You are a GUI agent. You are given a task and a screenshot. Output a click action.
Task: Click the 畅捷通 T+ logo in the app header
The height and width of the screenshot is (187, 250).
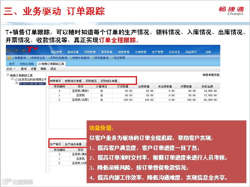(x=22, y=50)
